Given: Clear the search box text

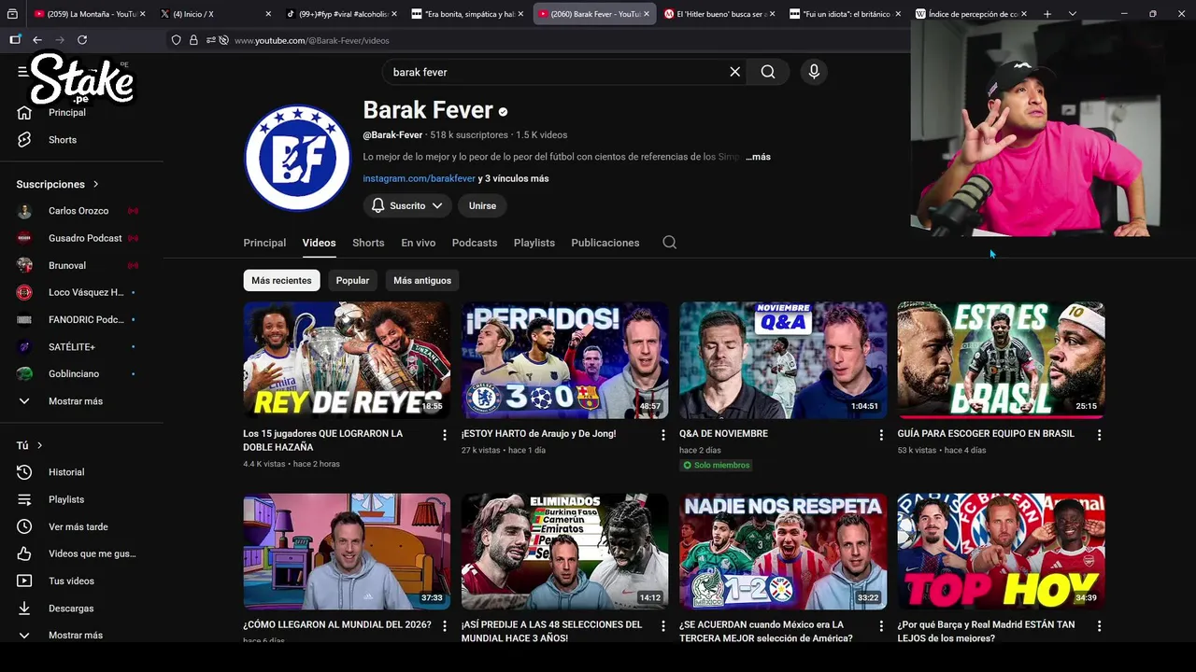Looking at the screenshot, I should pos(734,72).
